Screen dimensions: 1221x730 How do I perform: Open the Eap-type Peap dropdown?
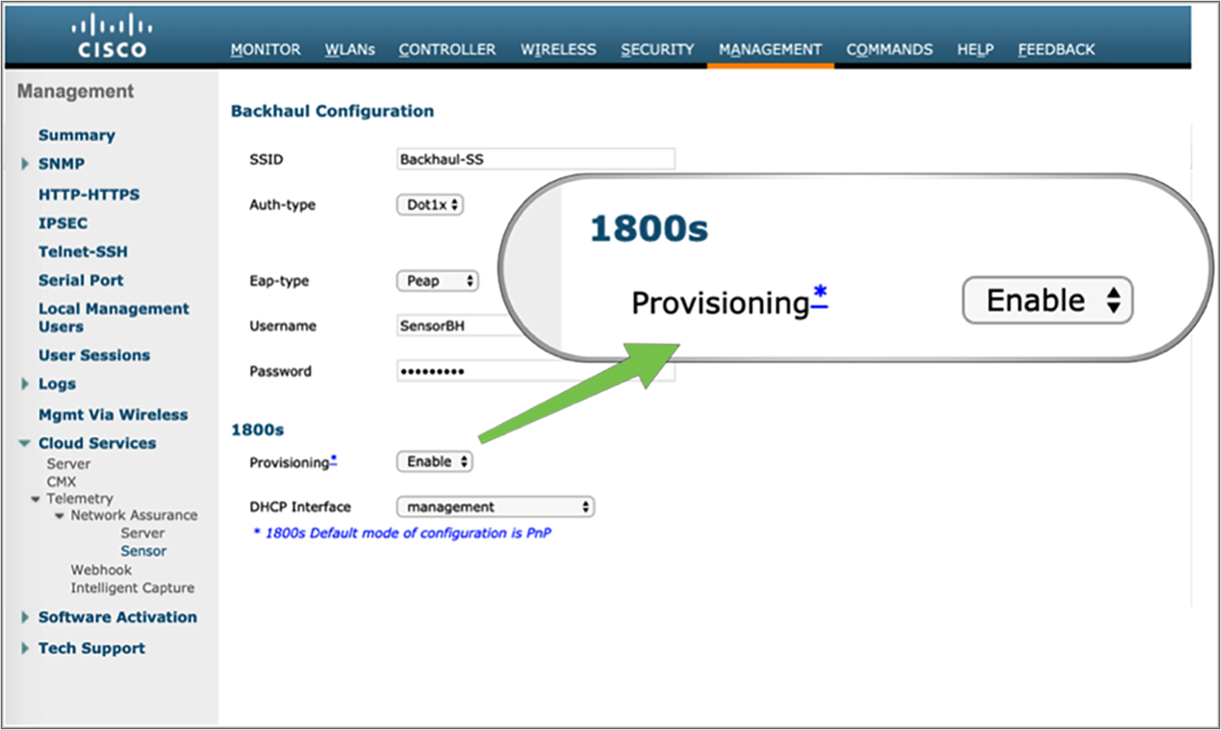click(437, 281)
